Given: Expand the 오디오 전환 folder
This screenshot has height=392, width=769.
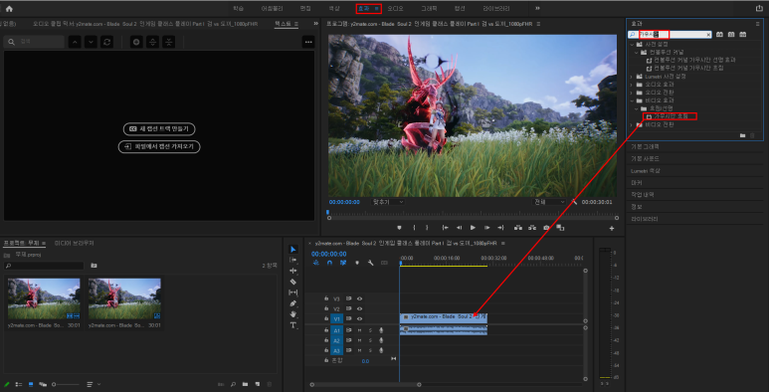Looking at the screenshot, I should tap(632, 93).
